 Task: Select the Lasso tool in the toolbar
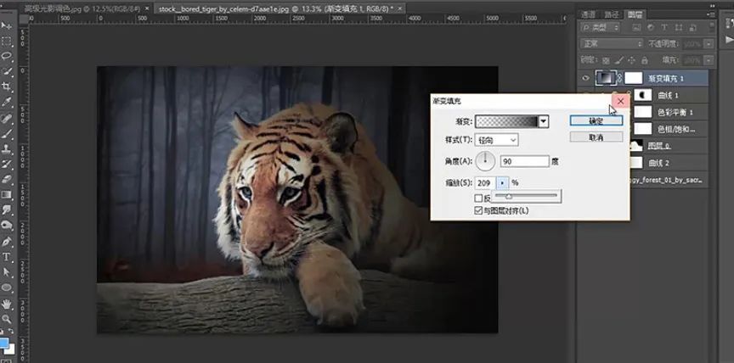point(7,56)
